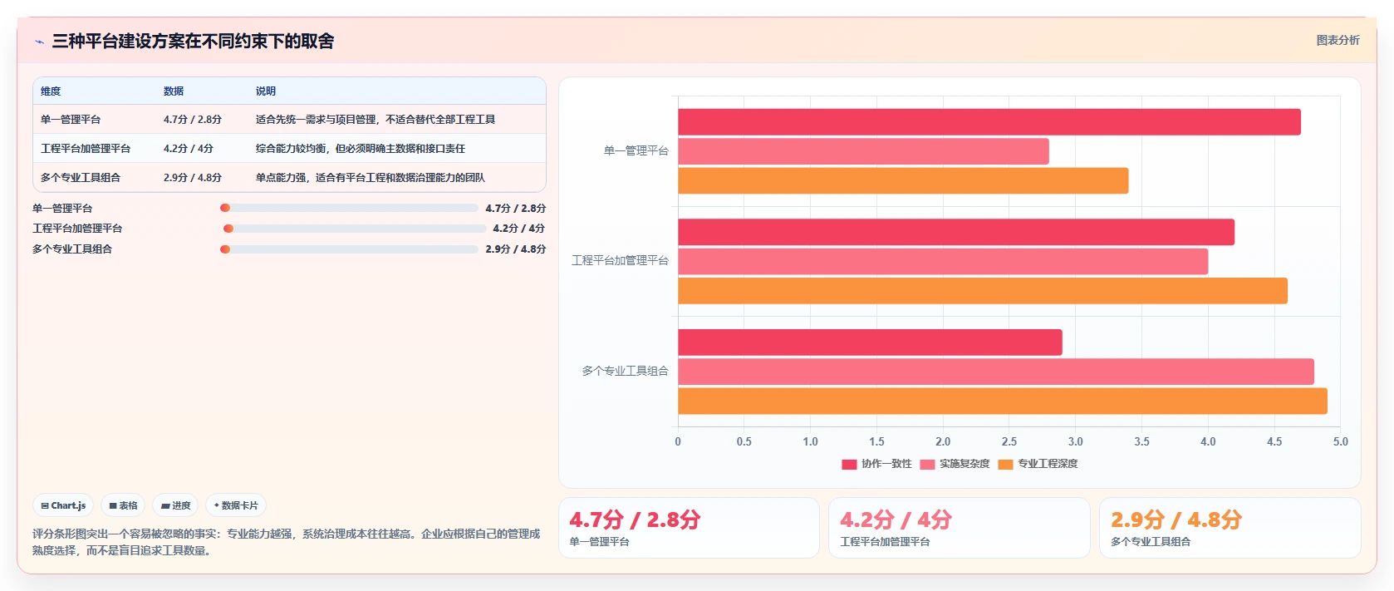Click the progress value 2.9分 / 4.8分
Image resolution: width=1394 pixels, height=591 pixels.
pyautogui.click(x=516, y=249)
